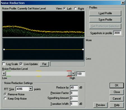126x110 pixels.
Task: Click the Reduce by dB input field
Action: click(x=74, y=88)
